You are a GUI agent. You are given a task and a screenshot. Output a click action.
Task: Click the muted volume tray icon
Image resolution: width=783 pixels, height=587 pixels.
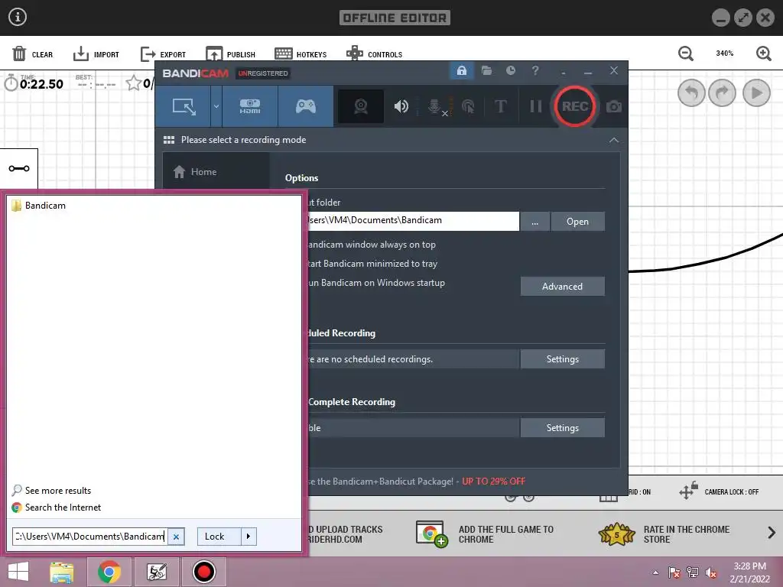(x=710, y=572)
